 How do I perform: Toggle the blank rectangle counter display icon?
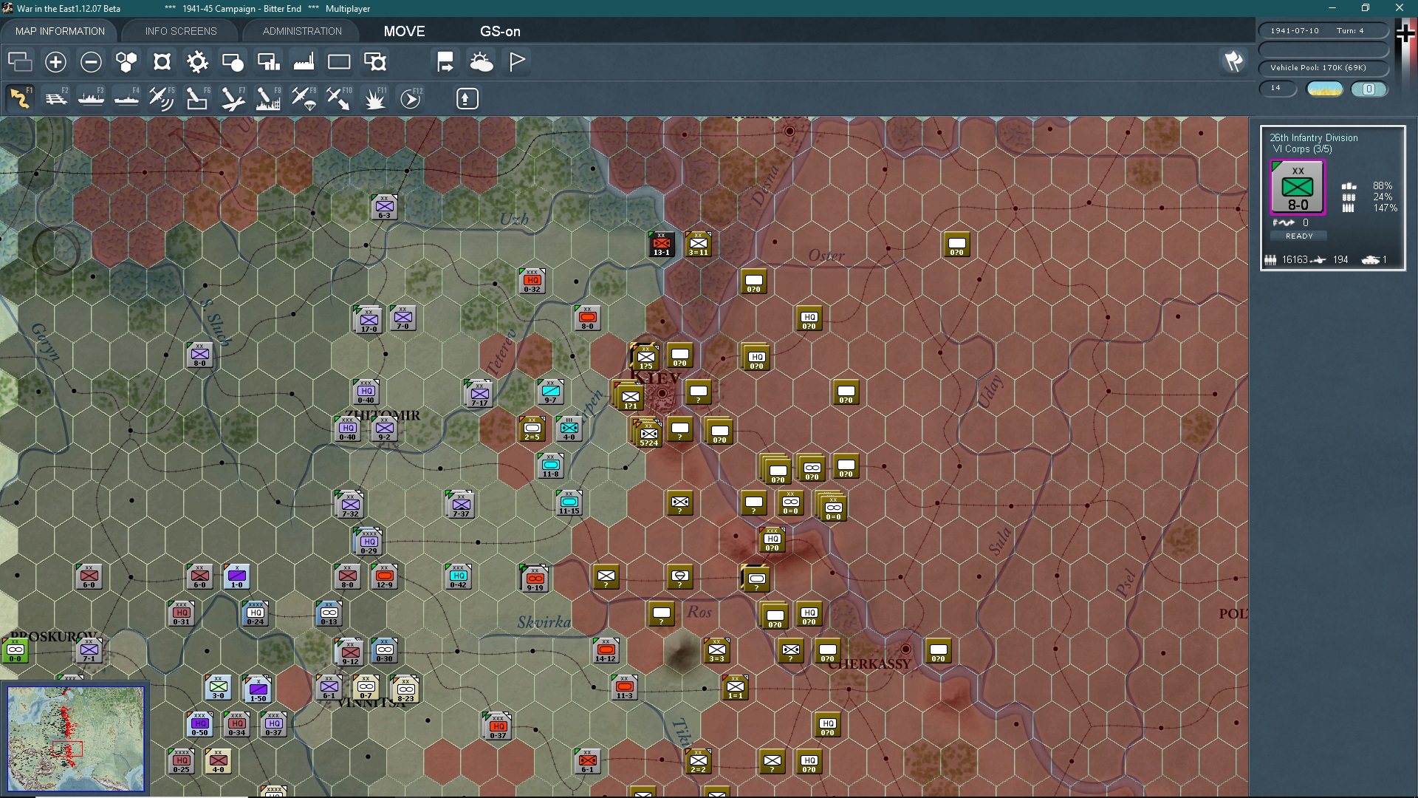(x=339, y=62)
